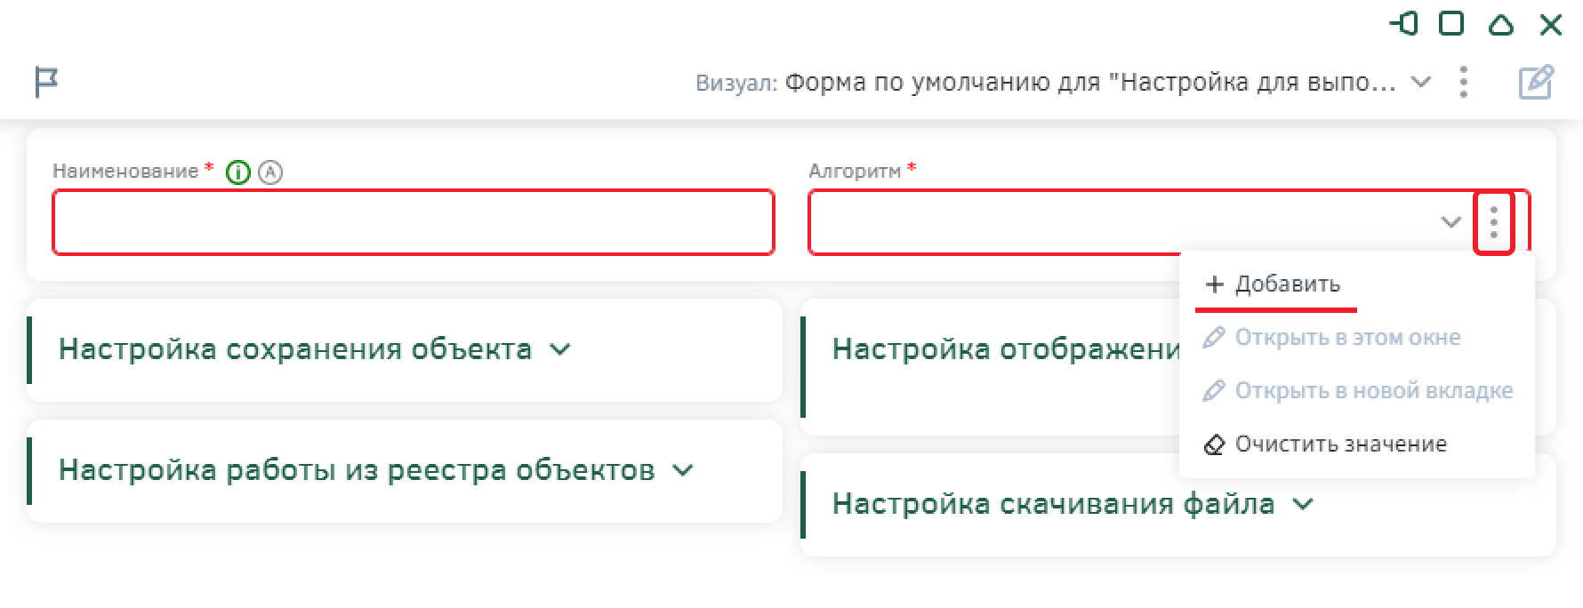Click the dock window icon at top
The image size is (1583, 608).
[1404, 24]
